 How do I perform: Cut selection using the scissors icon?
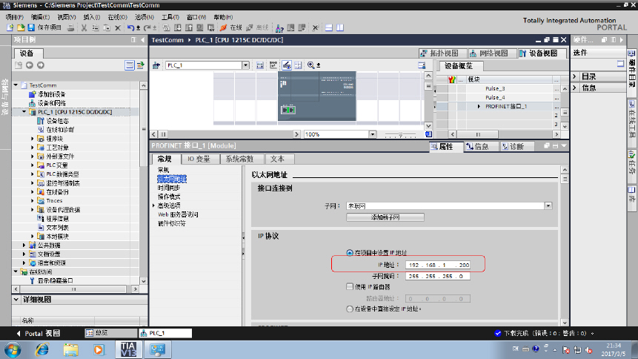click(x=84, y=27)
